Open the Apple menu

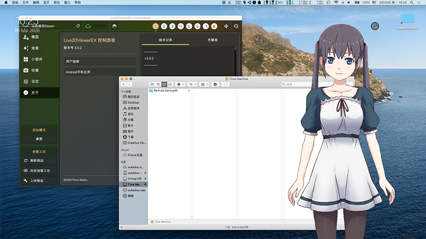6,3
